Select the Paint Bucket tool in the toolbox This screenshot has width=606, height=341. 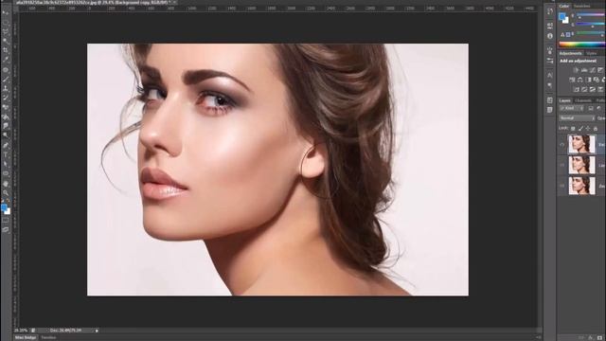[x=6, y=117]
